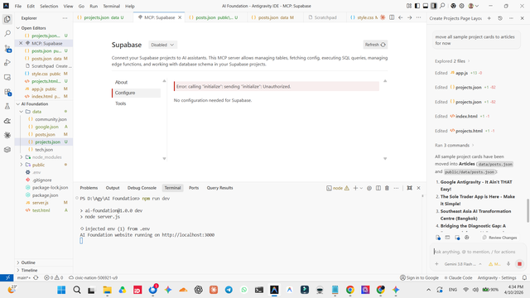Open the Gemini model selector dropdown
Screen dimensions: 530x298
(x=462, y=264)
